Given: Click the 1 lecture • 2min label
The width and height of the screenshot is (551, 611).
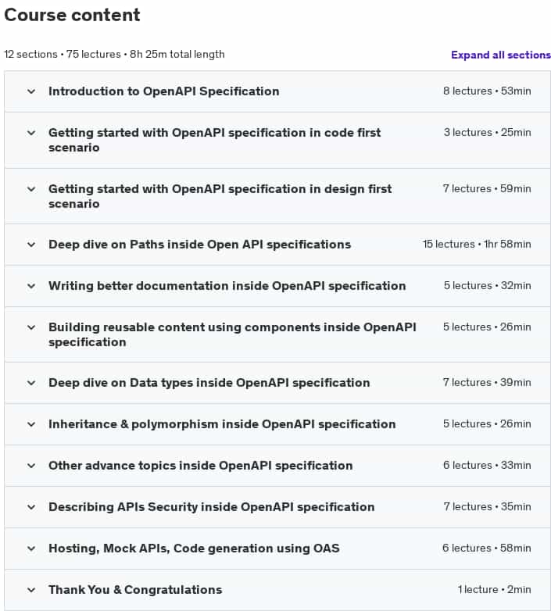Looking at the screenshot, I should click(x=494, y=589).
